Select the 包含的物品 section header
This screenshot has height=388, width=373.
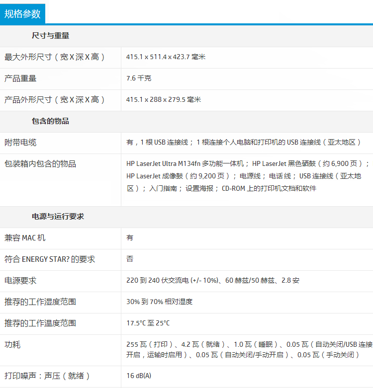(50, 121)
